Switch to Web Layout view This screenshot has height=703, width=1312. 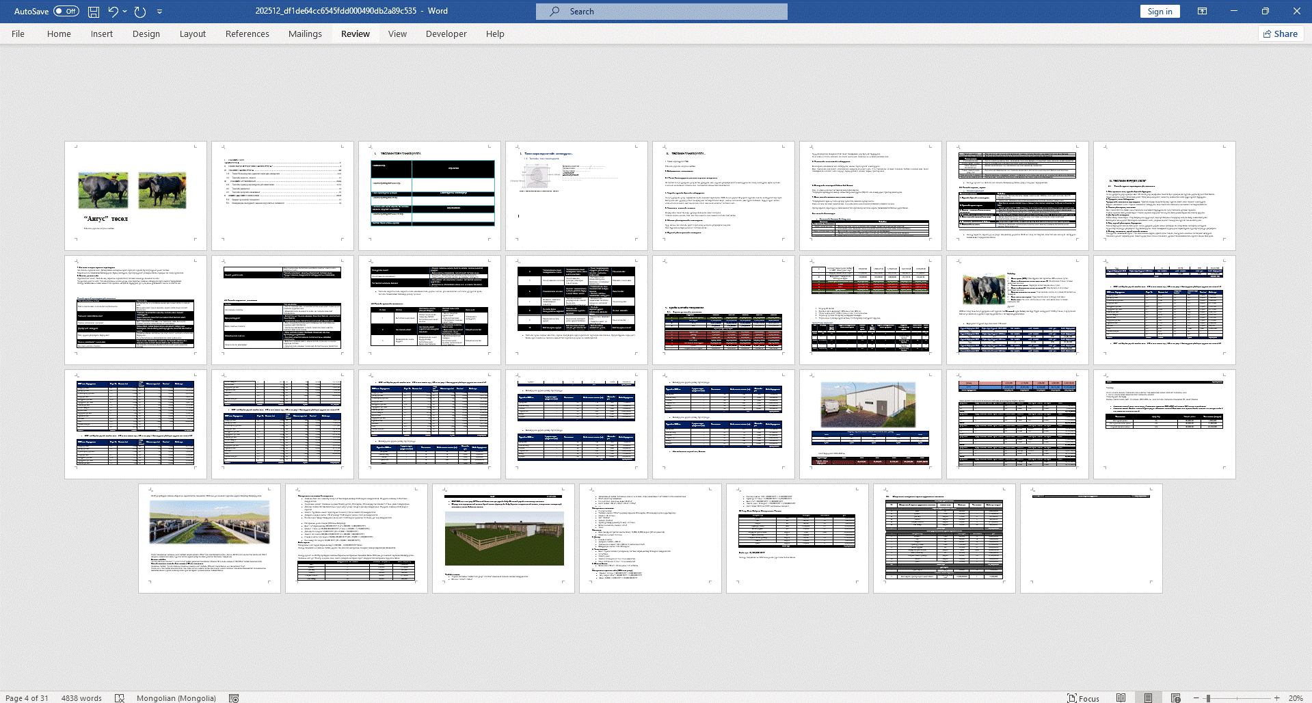coord(1175,698)
